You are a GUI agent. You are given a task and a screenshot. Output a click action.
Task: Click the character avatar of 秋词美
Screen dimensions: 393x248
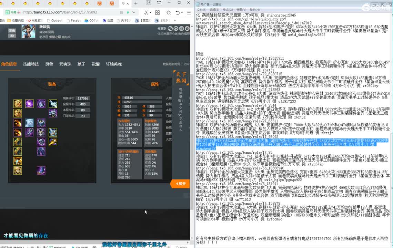[x=28, y=31]
